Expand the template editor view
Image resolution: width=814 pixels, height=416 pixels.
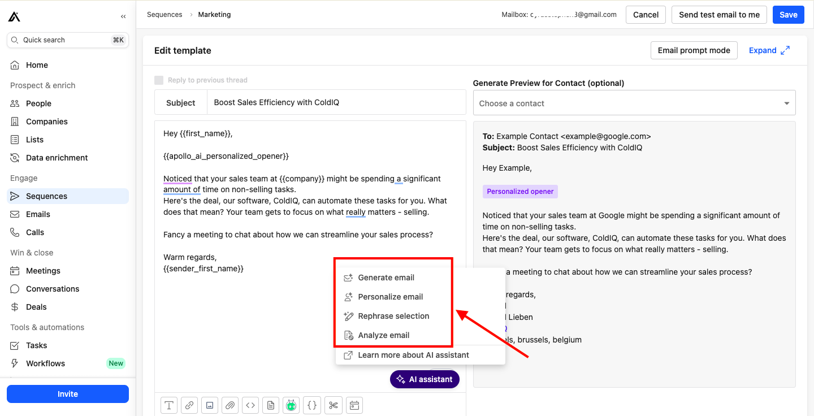tap(769, 50)
